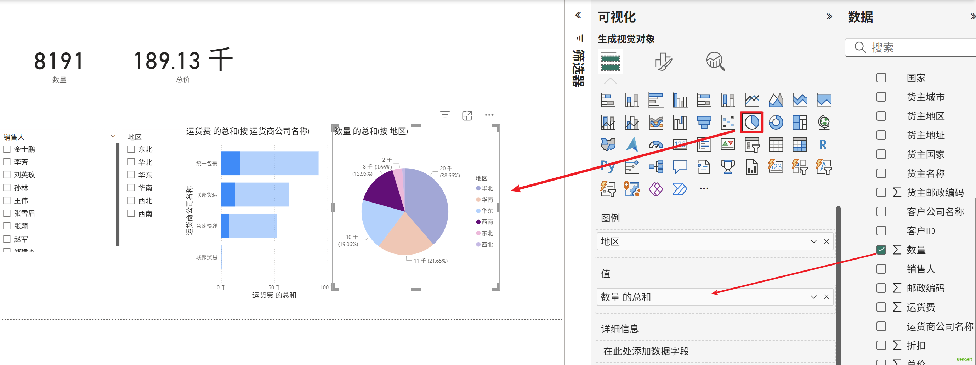Uncheck the 数量 field in the data pane
The height and width of the screenshot is (365, 976).
881,250
